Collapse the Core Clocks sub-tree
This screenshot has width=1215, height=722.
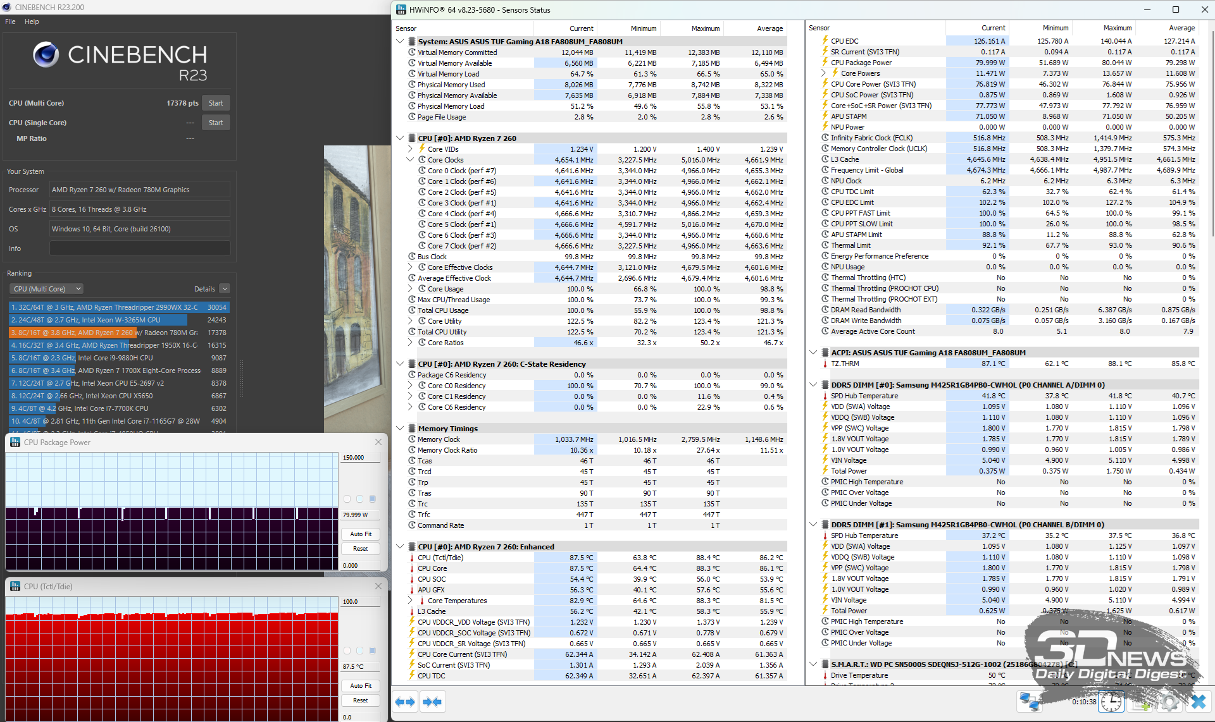[410, 160]
